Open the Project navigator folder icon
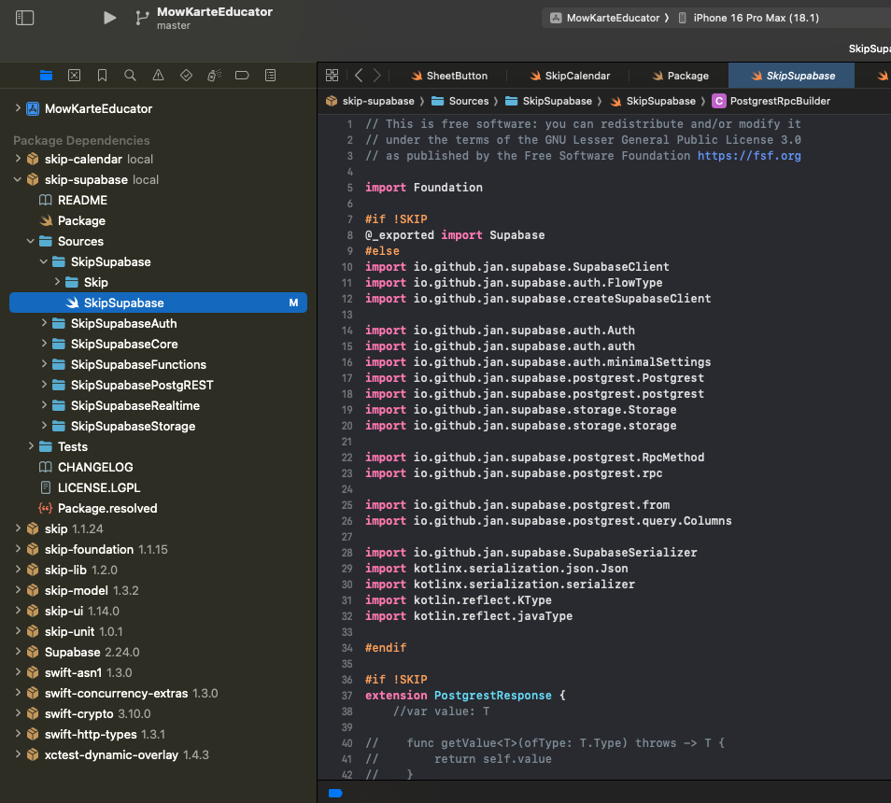Image resolution: width=891 pixels, height=803 pixels. [47, 76]
